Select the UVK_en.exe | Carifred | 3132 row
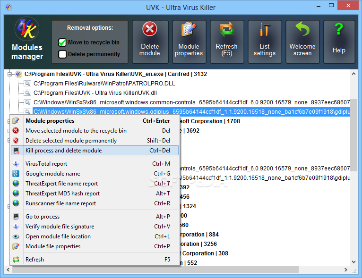362x278 pixels. coord(116,74)
